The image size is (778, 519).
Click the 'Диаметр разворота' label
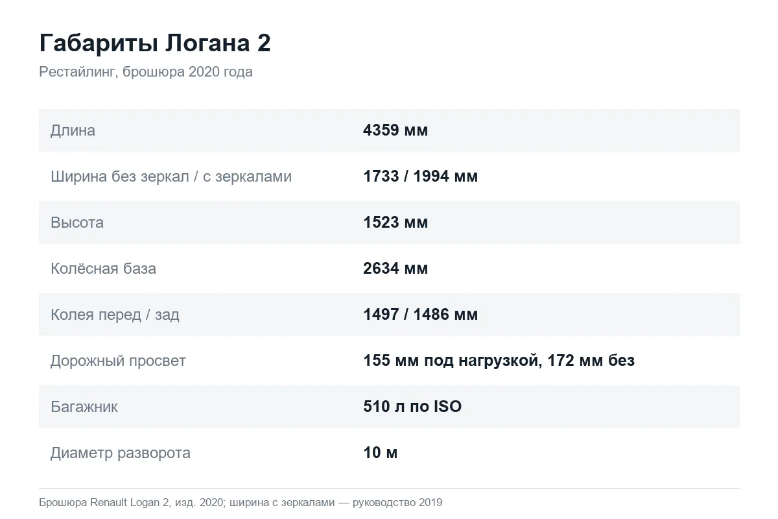coord(121,453)
